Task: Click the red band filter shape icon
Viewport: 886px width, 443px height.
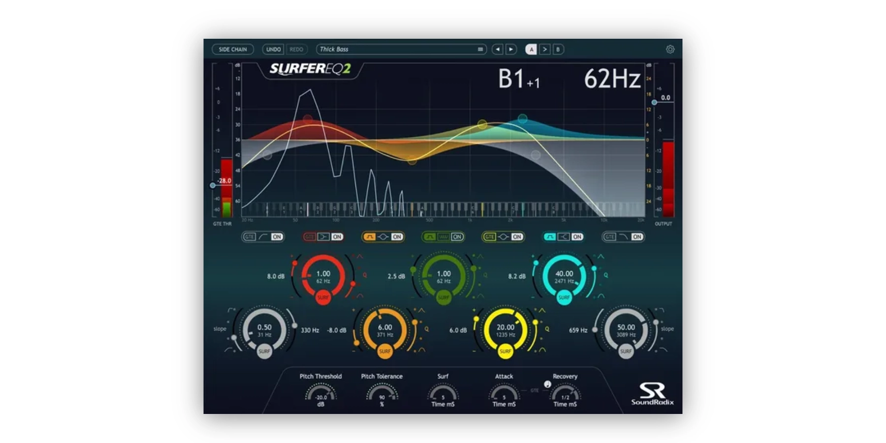Action: 323,237
